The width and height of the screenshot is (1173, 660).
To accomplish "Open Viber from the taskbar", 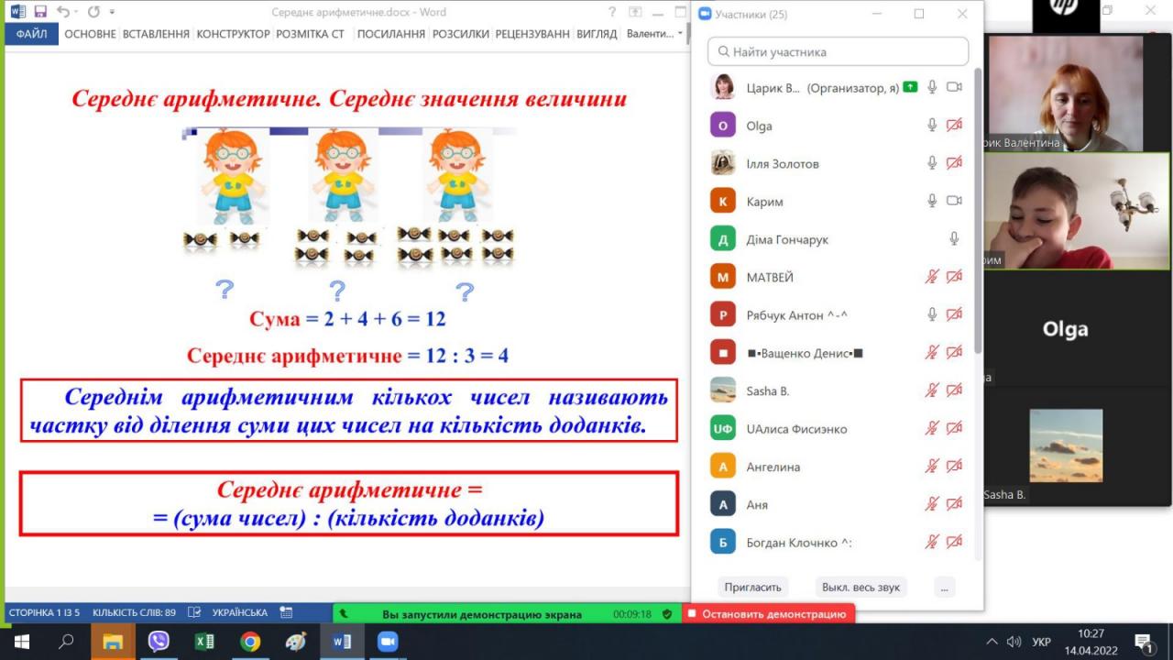I will [x=159, y=642].
